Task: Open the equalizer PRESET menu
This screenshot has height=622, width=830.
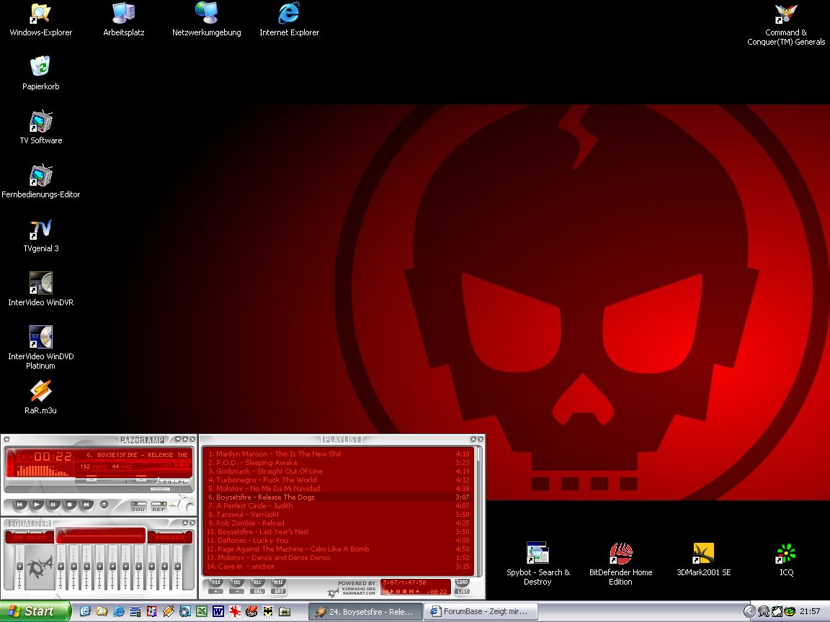Action: coord(170,538)
